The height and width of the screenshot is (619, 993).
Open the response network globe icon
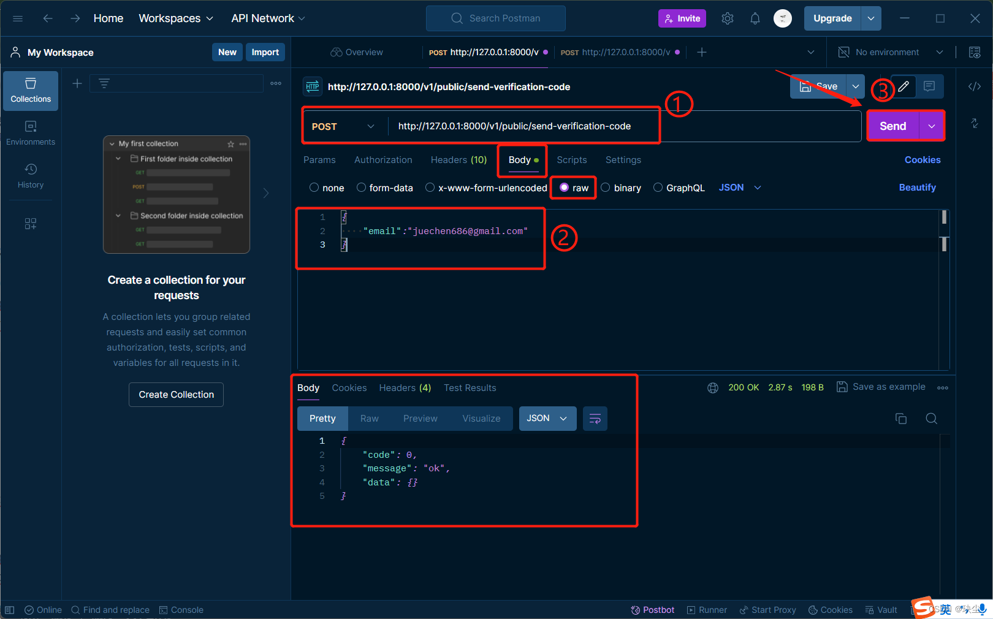pos(713,387)
